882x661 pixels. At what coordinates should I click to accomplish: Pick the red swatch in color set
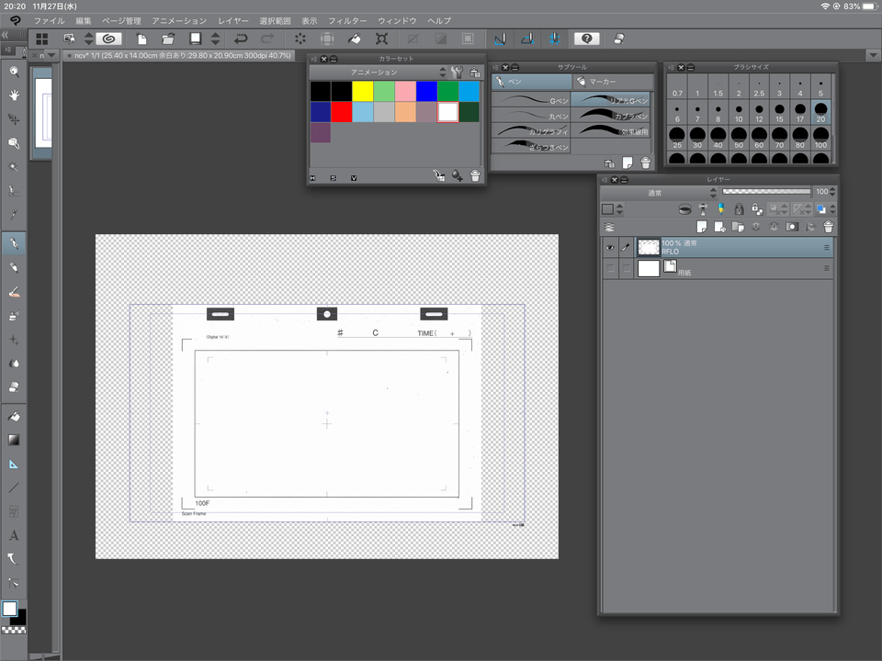coord(342,112)
